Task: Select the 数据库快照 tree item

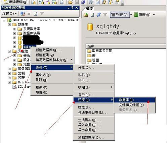Action: (32, 33)
